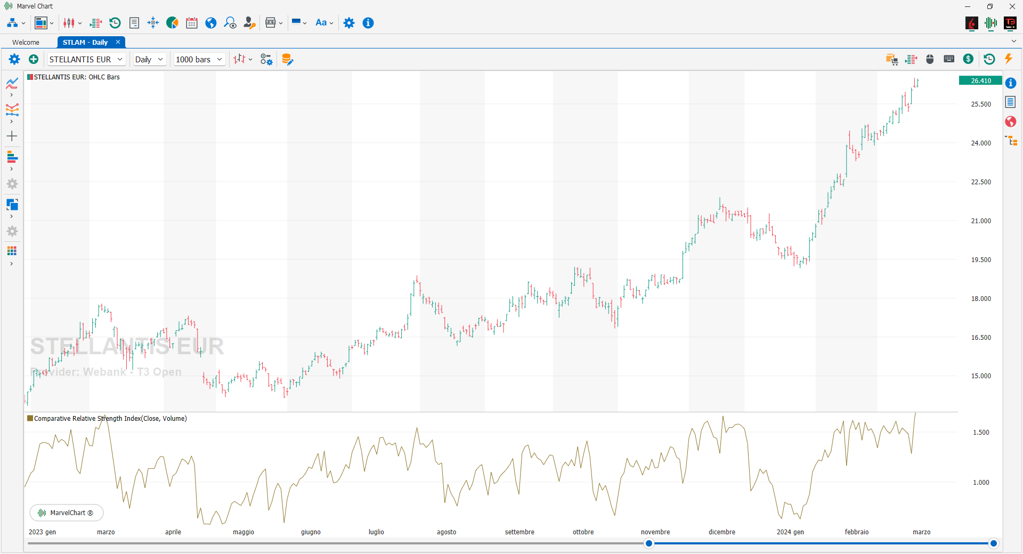
Task: Click the blue globe icon in main toolbar
Action: [x=211, y=23]
